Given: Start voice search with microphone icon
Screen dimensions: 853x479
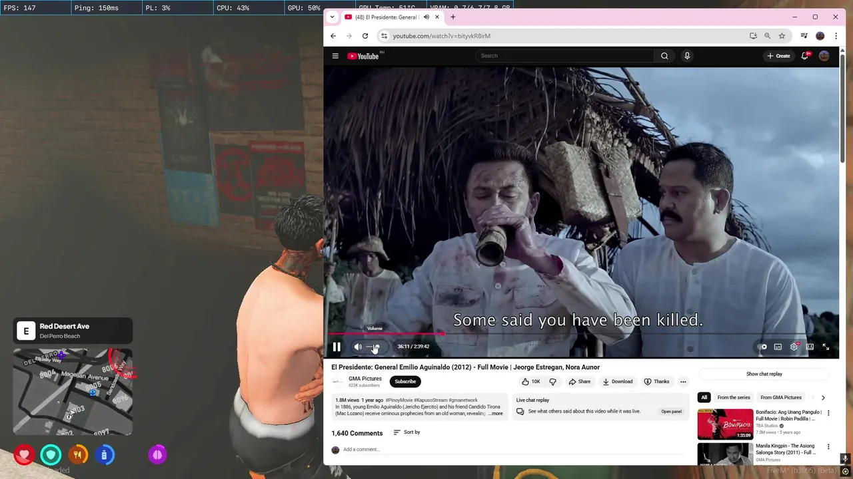Looking at the screenshot, I should [x=687, y=56].
